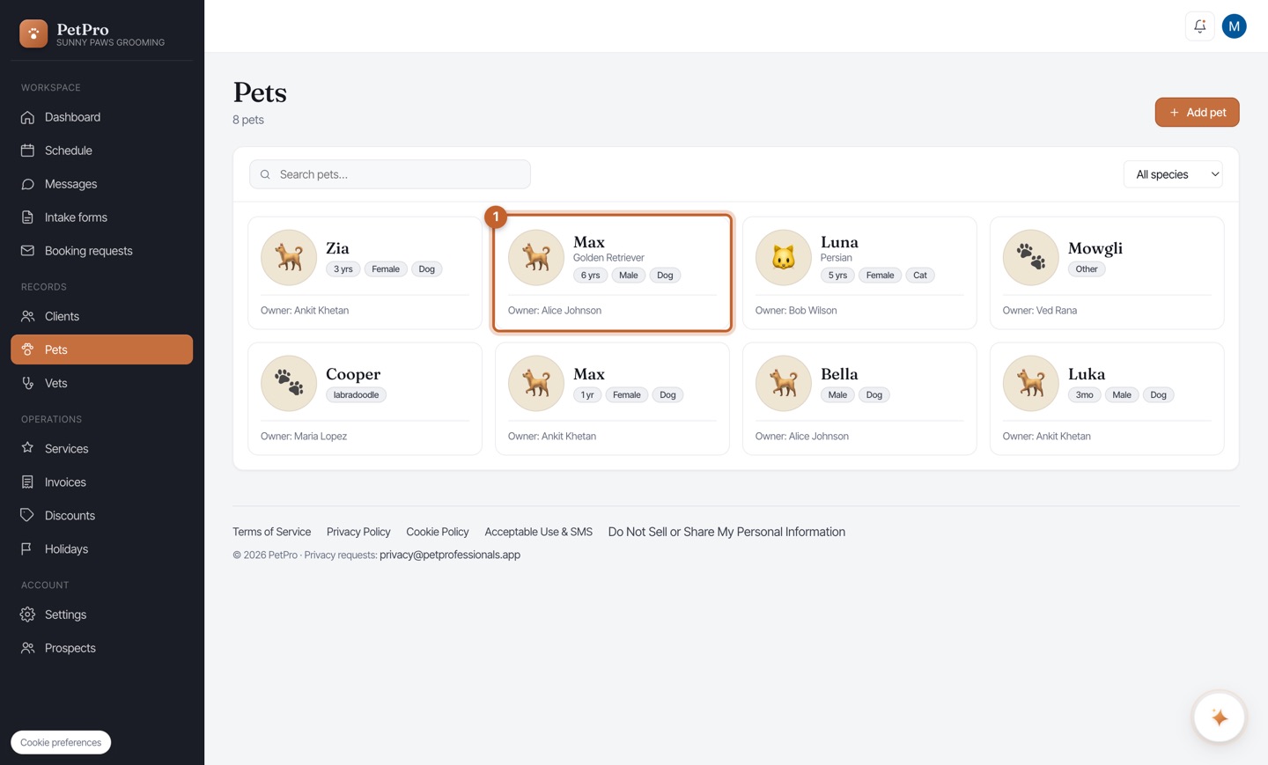Click the Add pet button
The image size is (1268, 765).
coord(1197,113)
